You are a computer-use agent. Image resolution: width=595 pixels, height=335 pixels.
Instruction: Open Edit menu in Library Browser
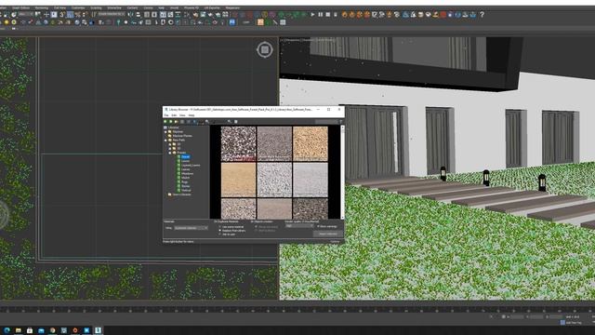(174, 115)
